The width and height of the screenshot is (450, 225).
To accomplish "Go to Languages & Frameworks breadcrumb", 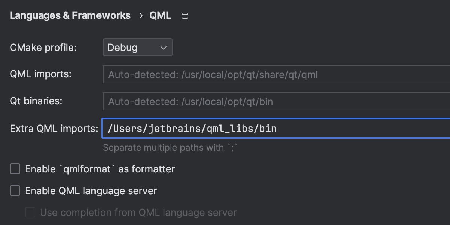I will coord(70,16).
